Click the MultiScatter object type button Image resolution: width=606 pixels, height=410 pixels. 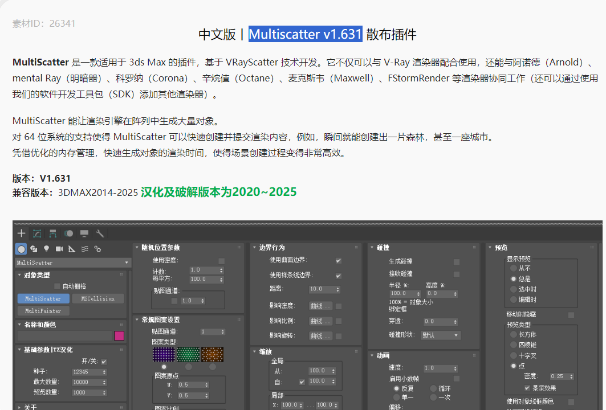[43, 298]
